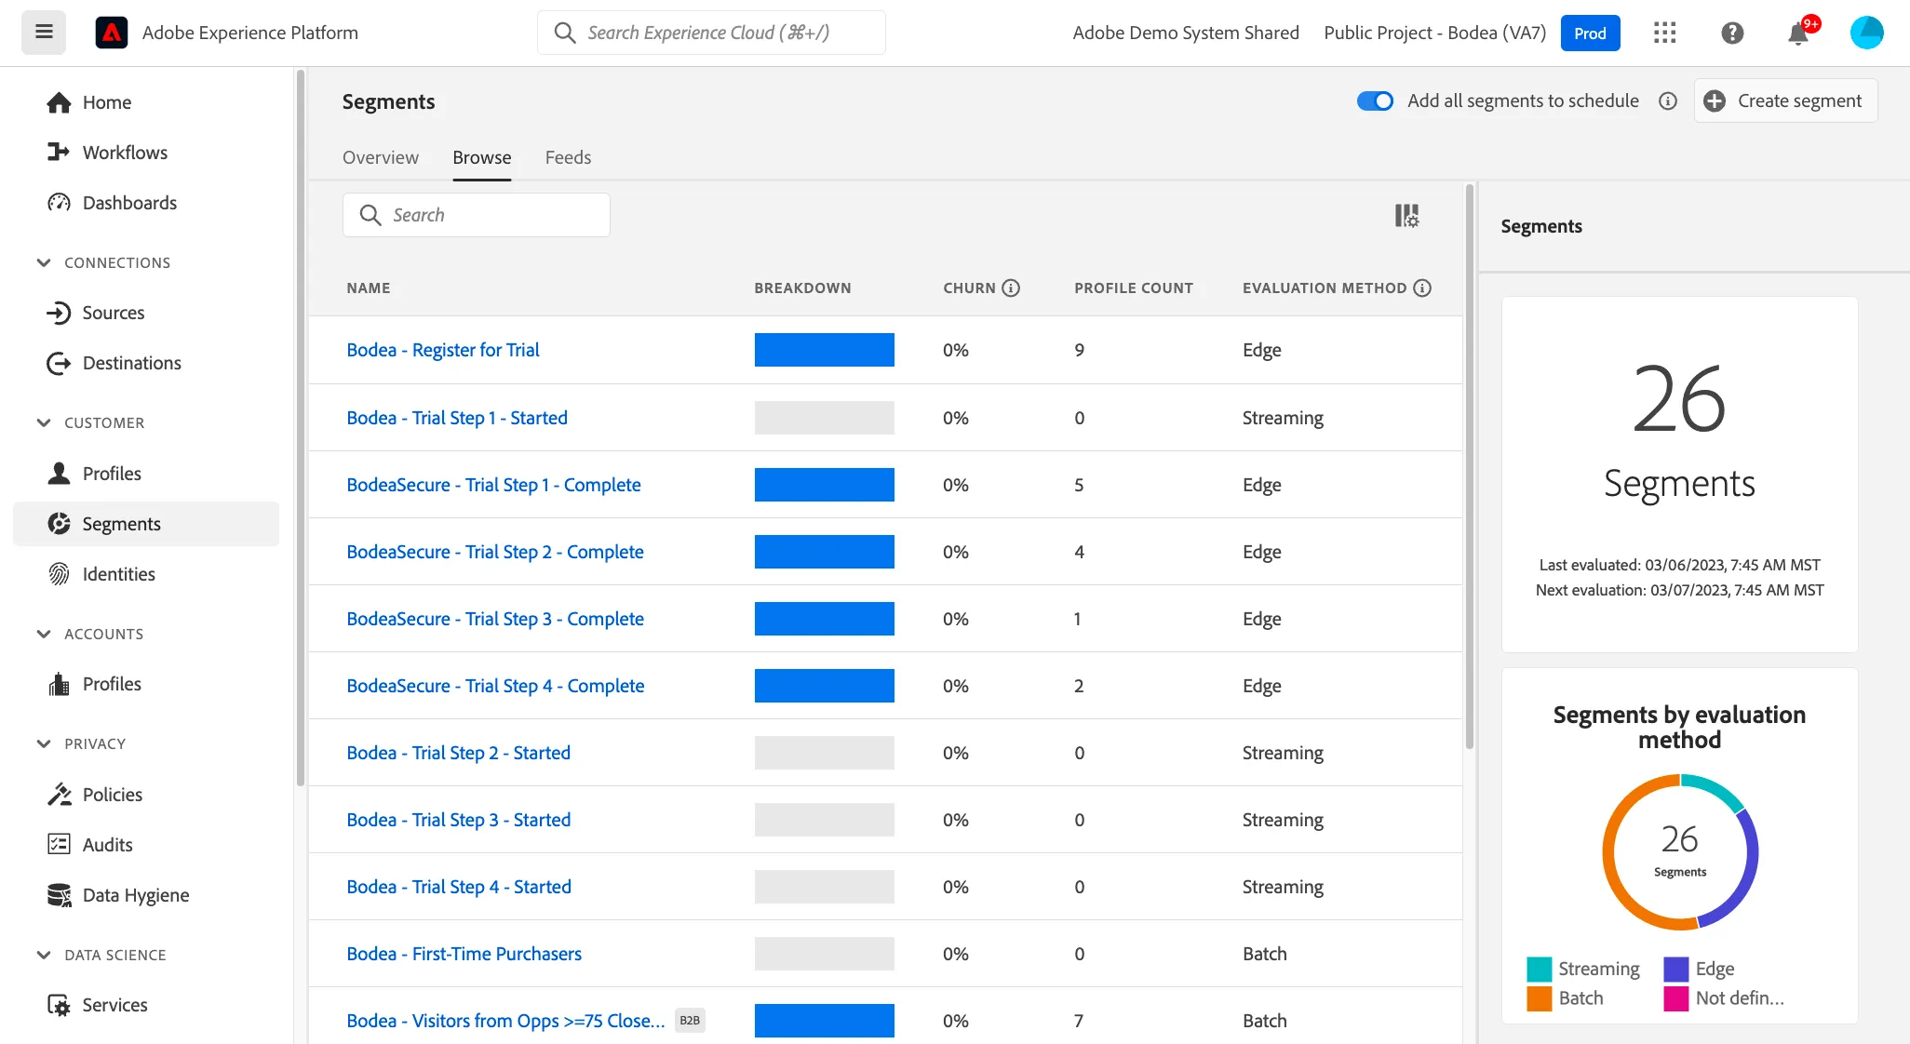Open BodeaSecure - Trial Step 3 - Complete
This screenshot has width=1910, height=1044.
click(x=495, y=619)
